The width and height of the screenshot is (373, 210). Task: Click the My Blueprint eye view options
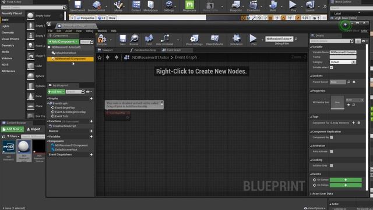click(x=89, y=92)
